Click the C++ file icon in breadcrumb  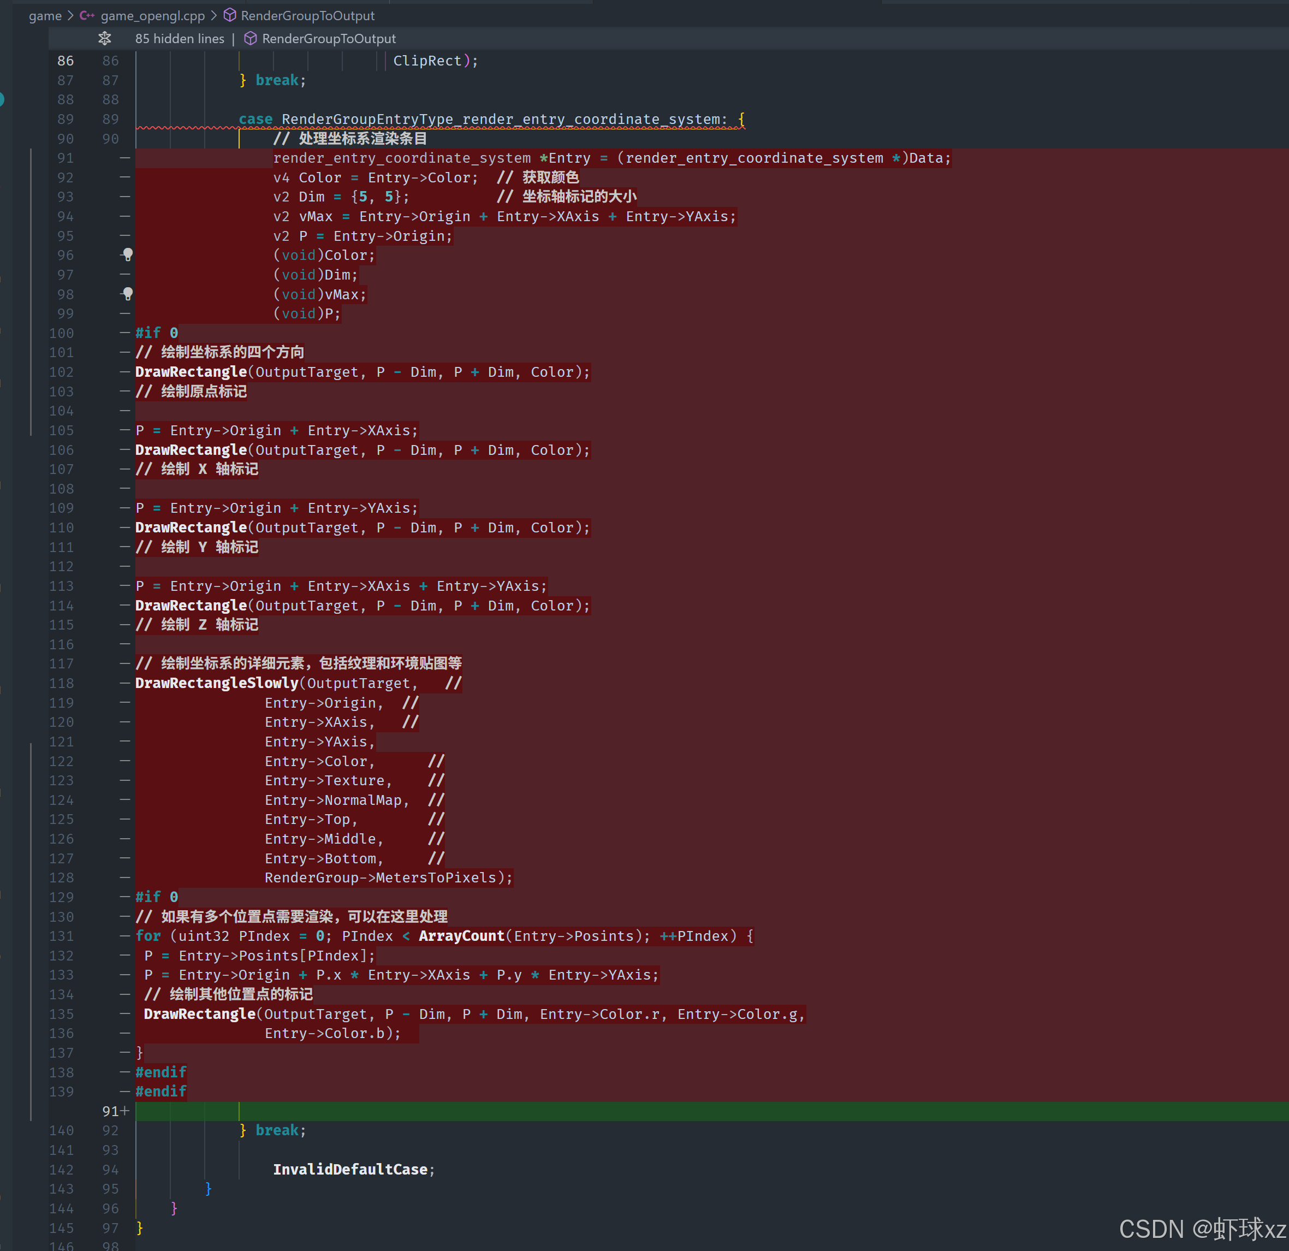tap(87, 16)
